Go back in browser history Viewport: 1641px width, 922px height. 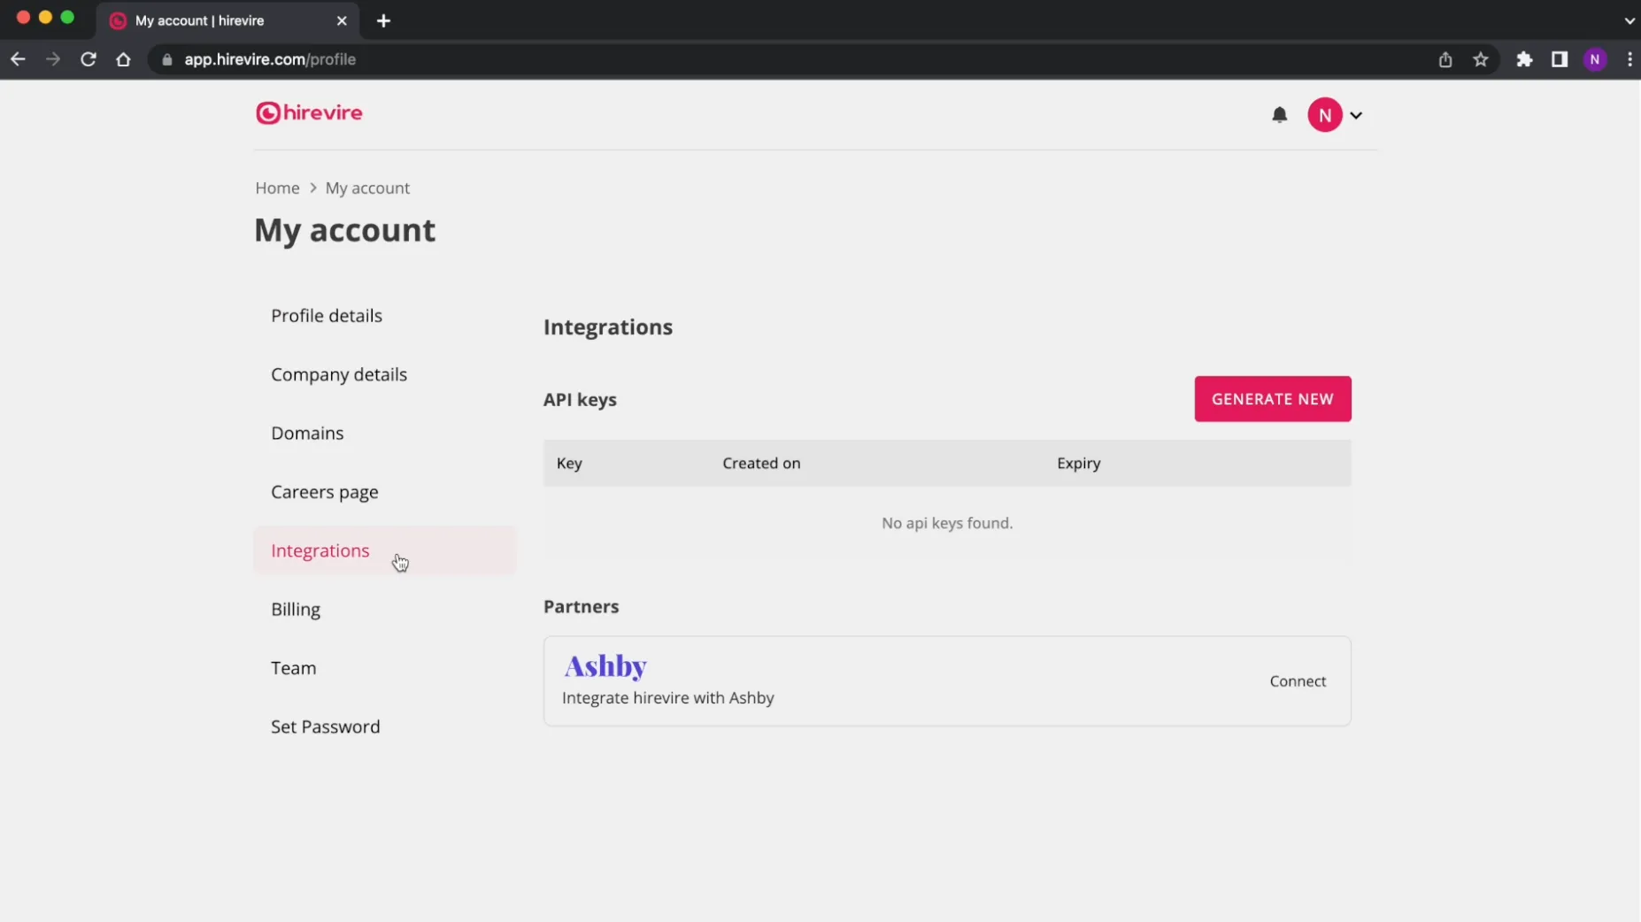[x=18, y=59]
